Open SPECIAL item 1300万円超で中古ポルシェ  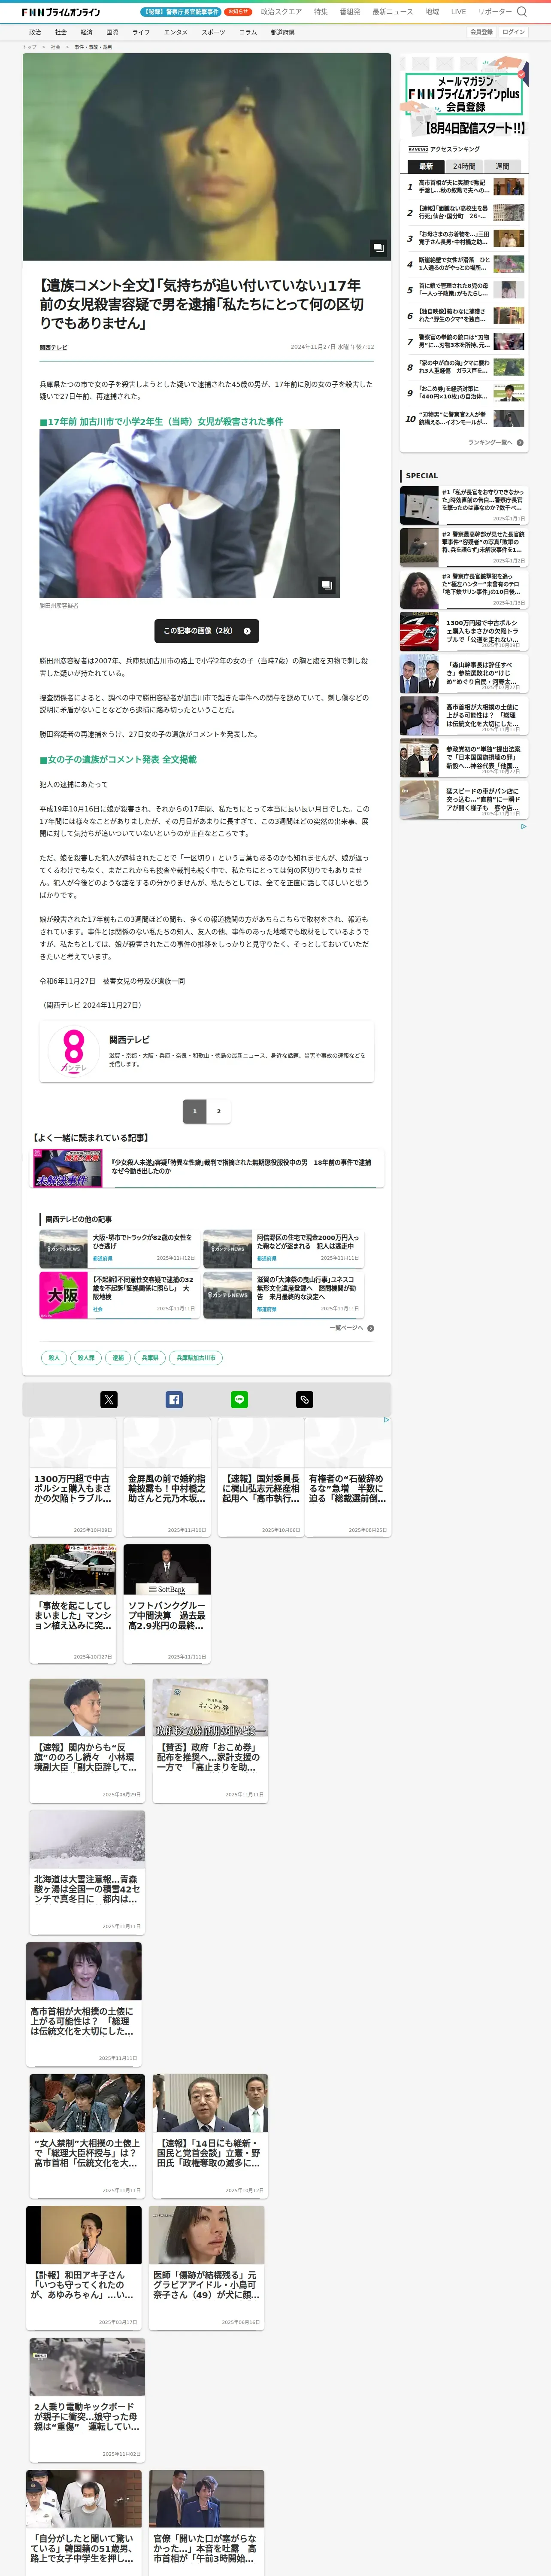[x=464, y=632]
